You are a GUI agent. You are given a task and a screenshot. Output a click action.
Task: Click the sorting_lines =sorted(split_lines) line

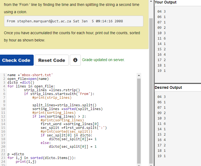[67, 109]
